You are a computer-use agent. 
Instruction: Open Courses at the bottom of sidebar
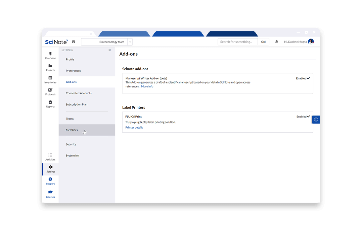50,194
